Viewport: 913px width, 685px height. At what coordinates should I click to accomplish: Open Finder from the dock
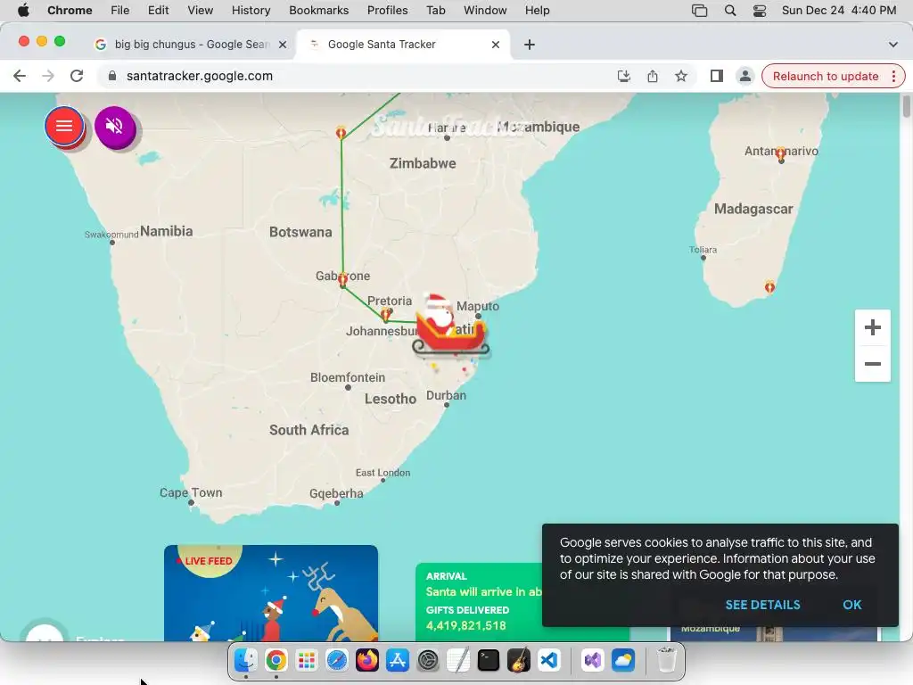point(246,660)
